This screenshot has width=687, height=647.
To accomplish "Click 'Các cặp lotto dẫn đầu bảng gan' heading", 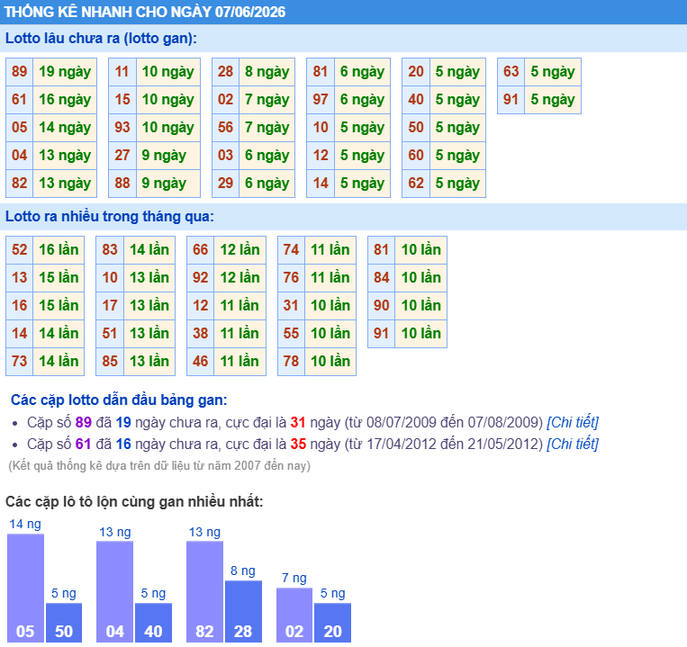I will point(119,400).
